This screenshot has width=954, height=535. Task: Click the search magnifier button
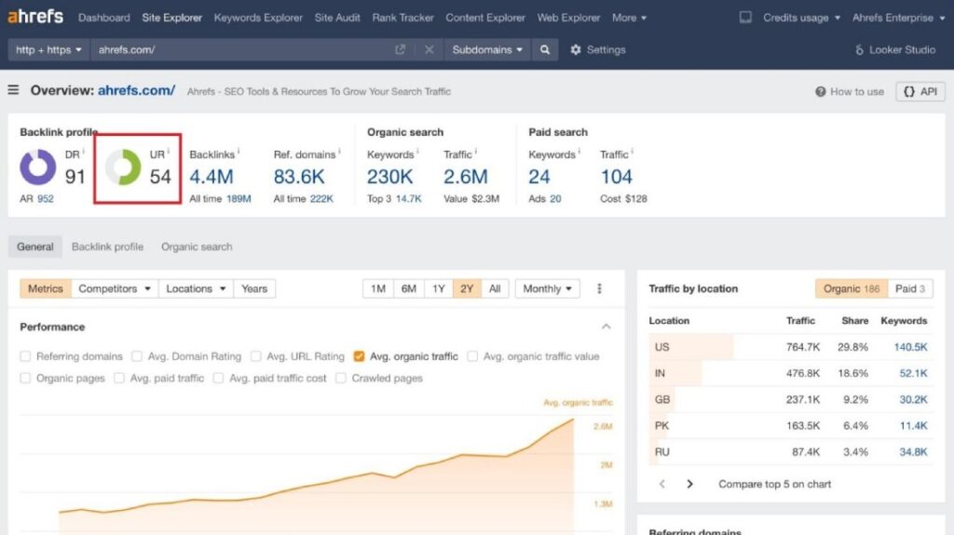pyautogui.click(x=545, y=50)
